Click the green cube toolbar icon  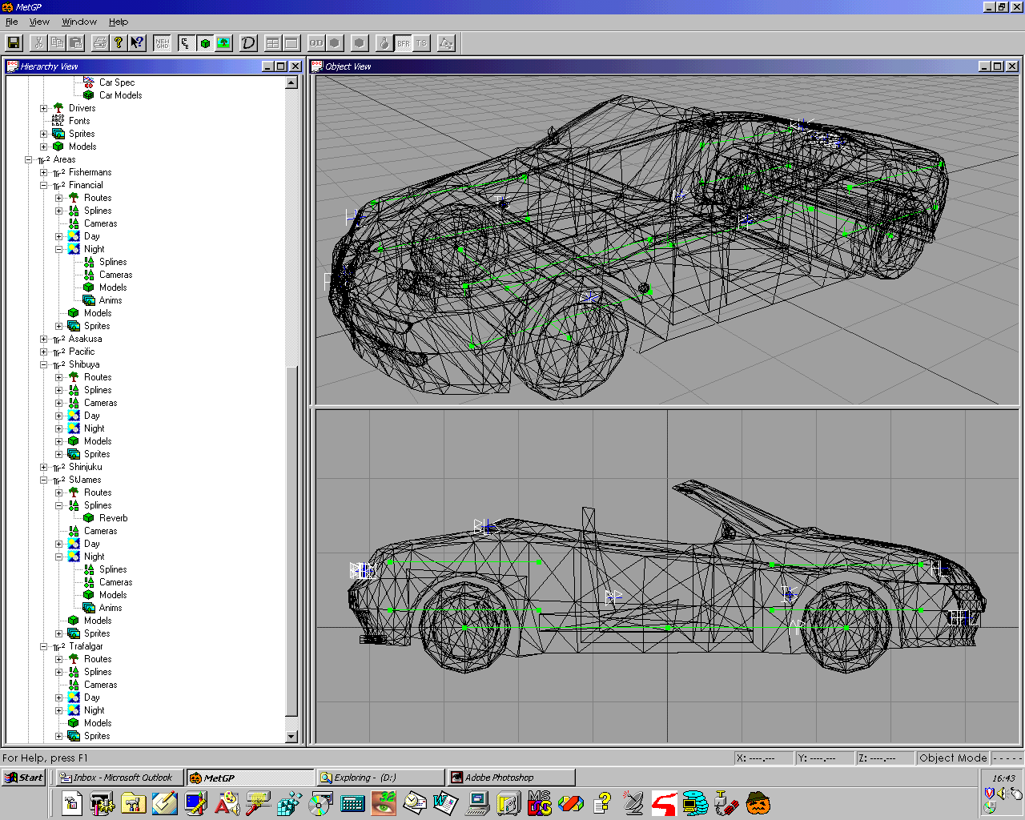[x=205, y=43]
